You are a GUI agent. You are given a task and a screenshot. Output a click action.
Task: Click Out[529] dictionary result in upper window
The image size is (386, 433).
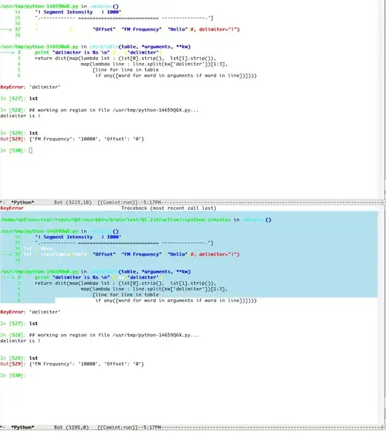86,139
